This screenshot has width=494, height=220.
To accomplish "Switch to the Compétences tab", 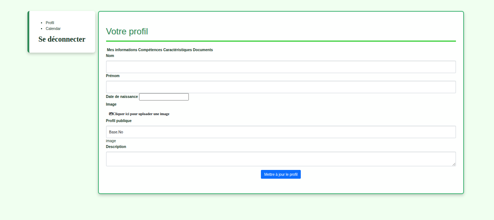I will [x=150, y=50].
